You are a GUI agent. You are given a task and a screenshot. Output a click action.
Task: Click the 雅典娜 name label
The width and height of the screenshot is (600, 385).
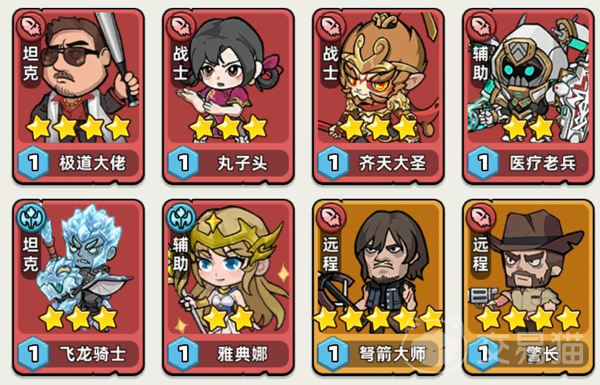pos(242,355)
